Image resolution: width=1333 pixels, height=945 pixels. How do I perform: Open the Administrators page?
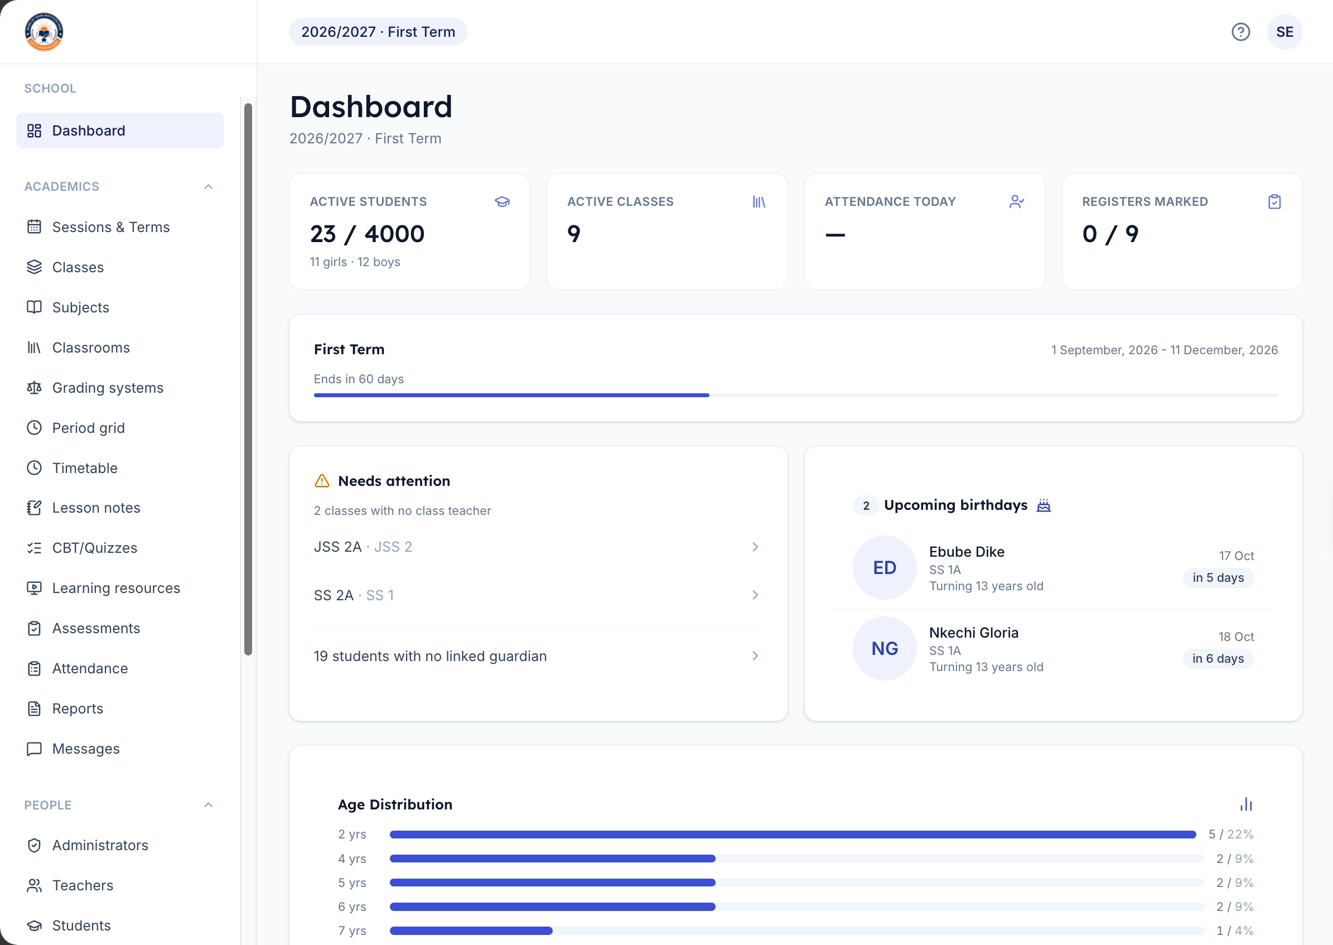point(120,845)
